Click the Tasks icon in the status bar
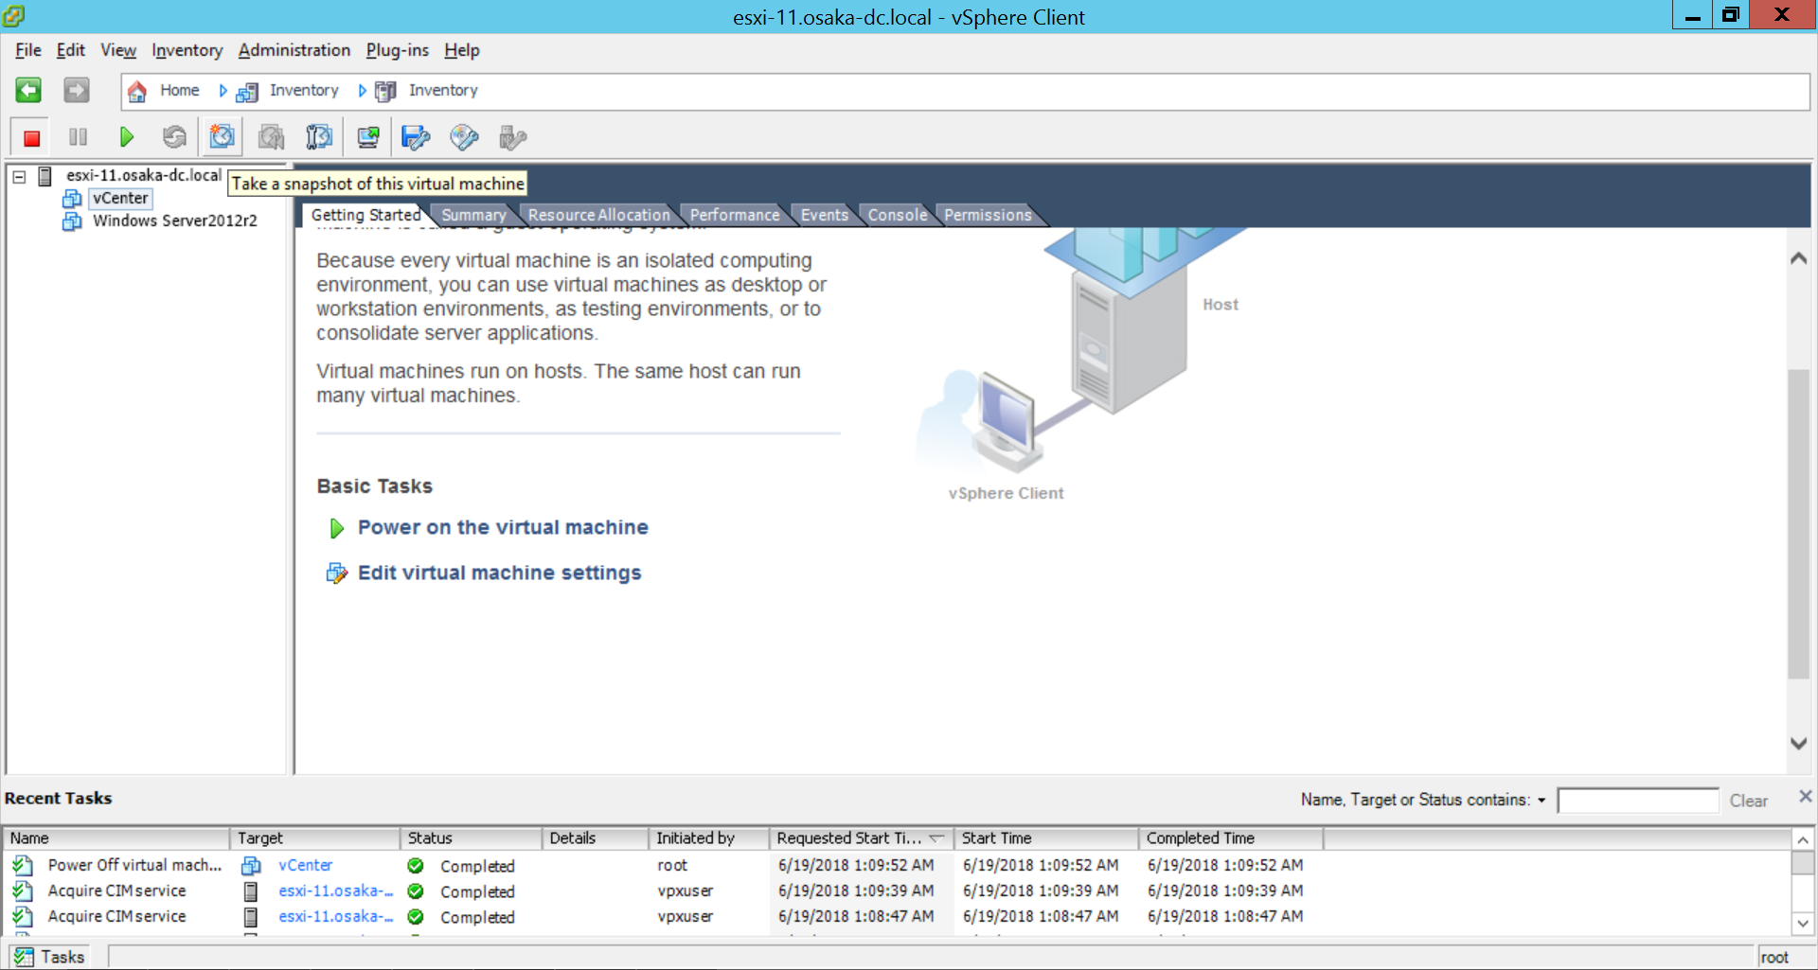 [x=24, y=957]
